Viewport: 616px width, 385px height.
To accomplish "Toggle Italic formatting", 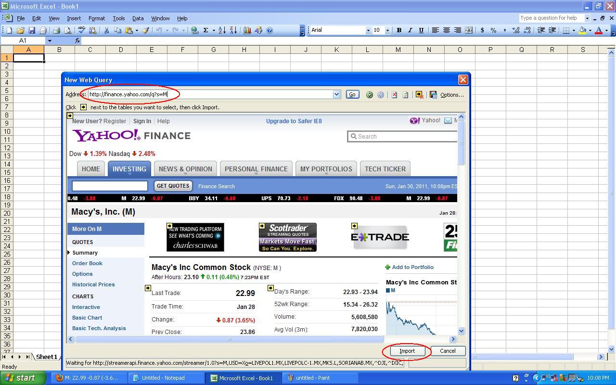I will pos(410,30).
